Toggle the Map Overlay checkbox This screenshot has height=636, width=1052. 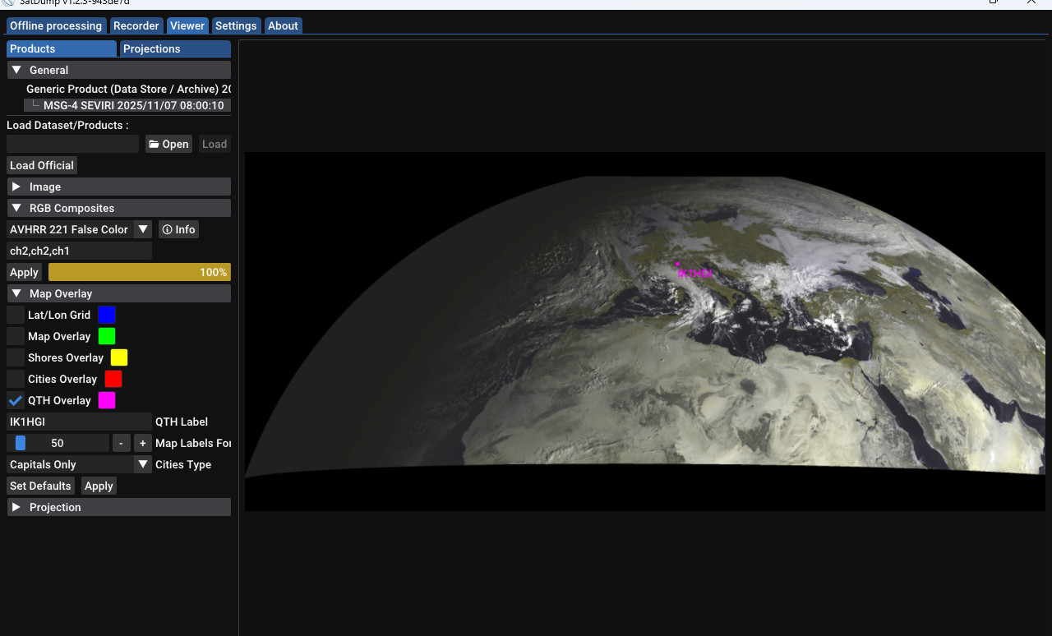[16, 336]
